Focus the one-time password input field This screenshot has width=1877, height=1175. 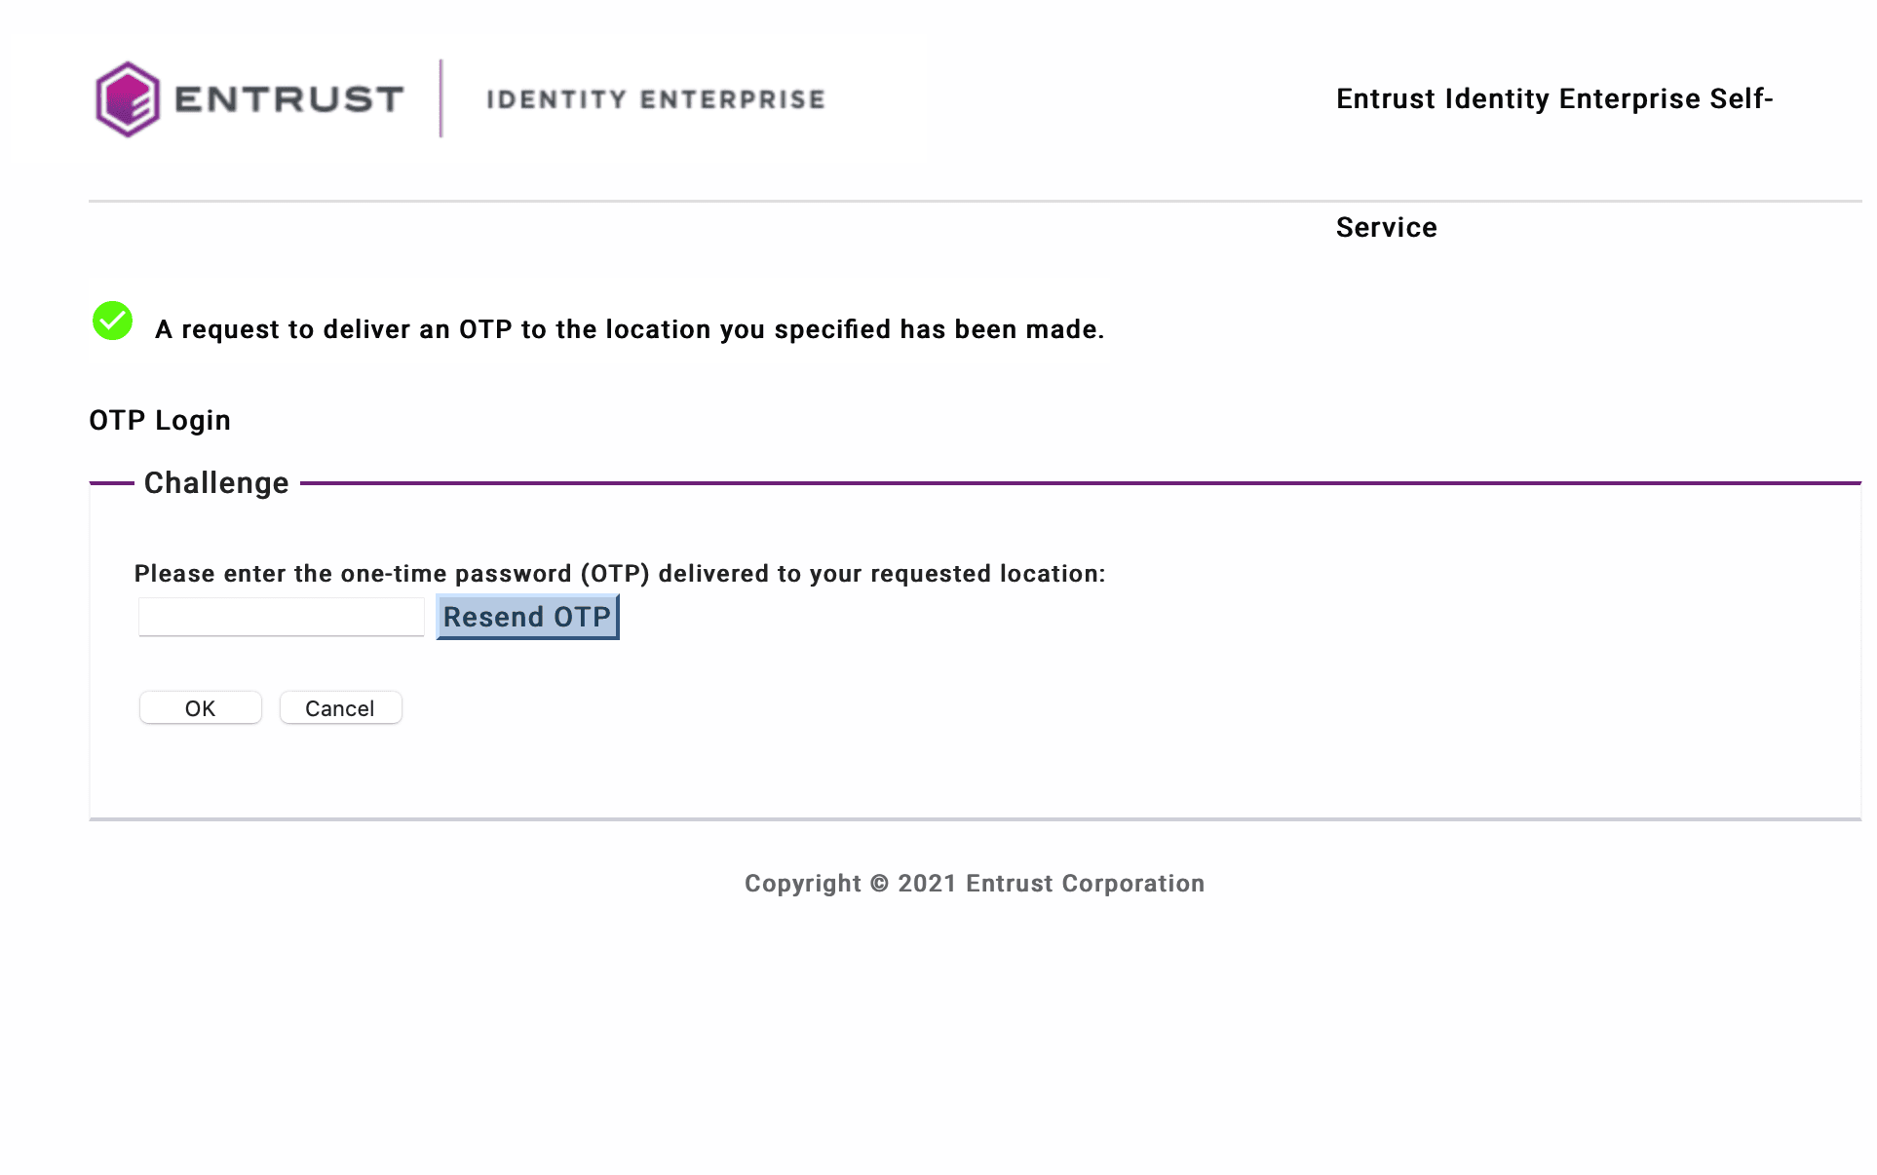(282, 617)
